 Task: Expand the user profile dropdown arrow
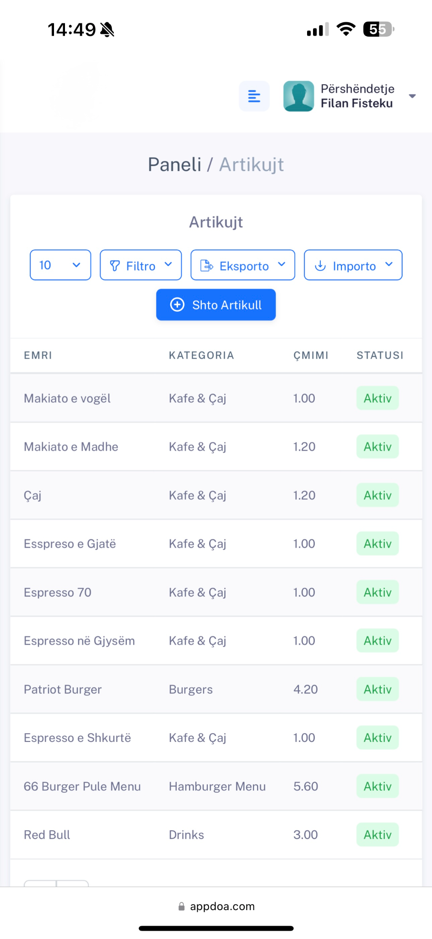(x=412, y=96)
